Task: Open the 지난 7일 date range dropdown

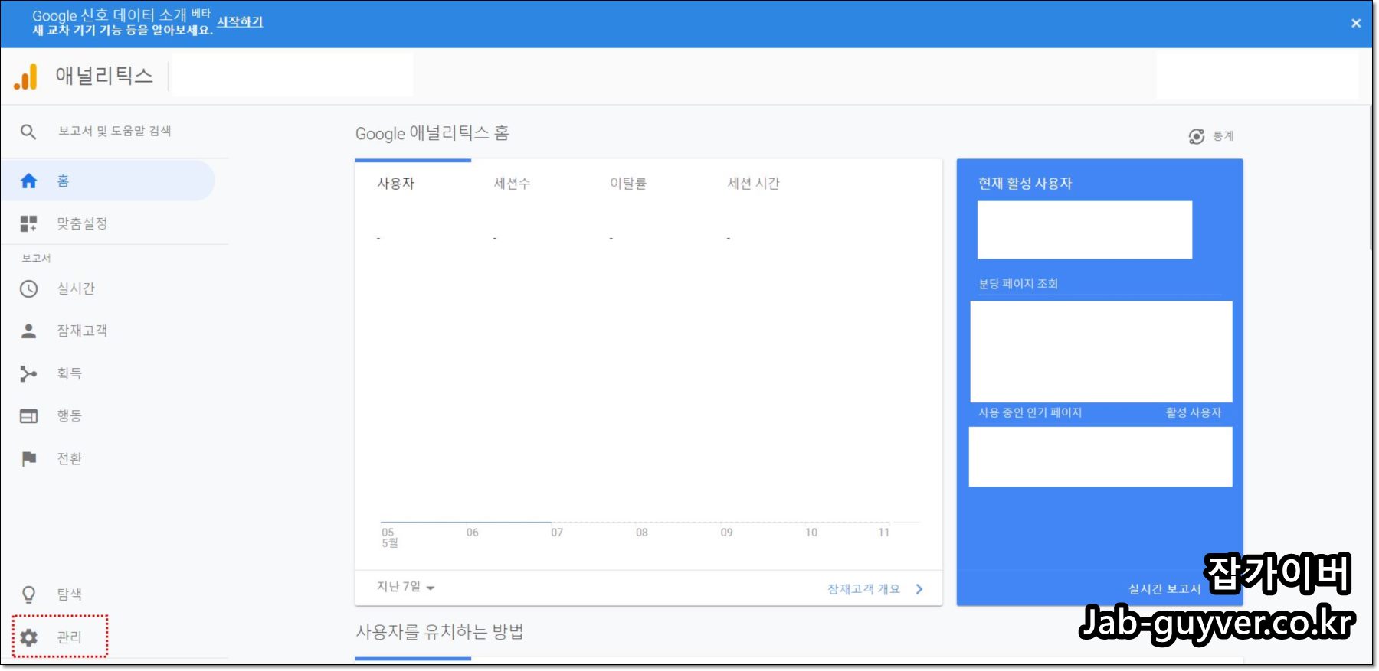Action: click(x=405, y=587)
